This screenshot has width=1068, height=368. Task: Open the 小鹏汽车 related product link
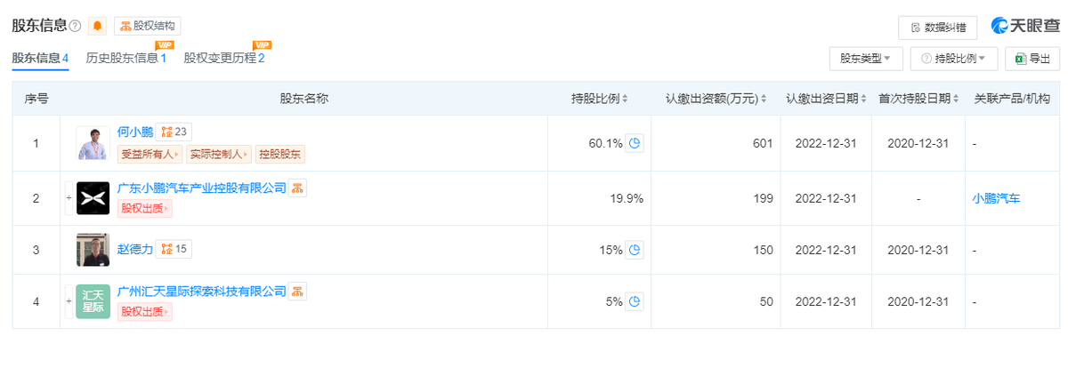point(997,198)
